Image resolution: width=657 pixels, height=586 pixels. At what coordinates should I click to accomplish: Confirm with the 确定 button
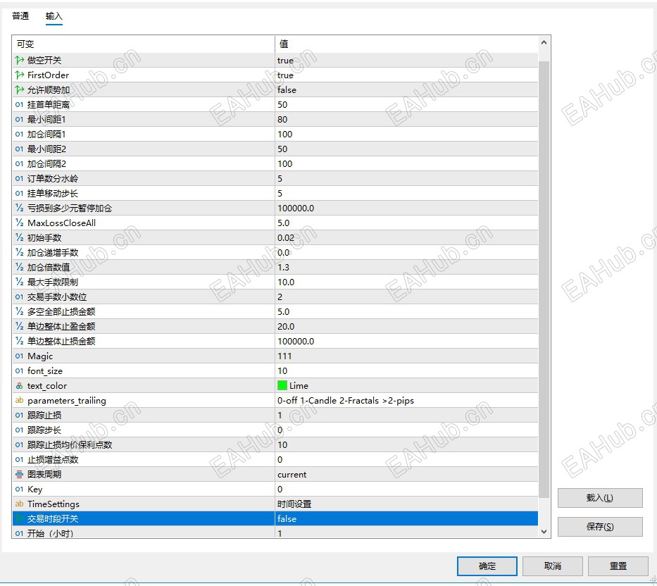pos(487,566)
